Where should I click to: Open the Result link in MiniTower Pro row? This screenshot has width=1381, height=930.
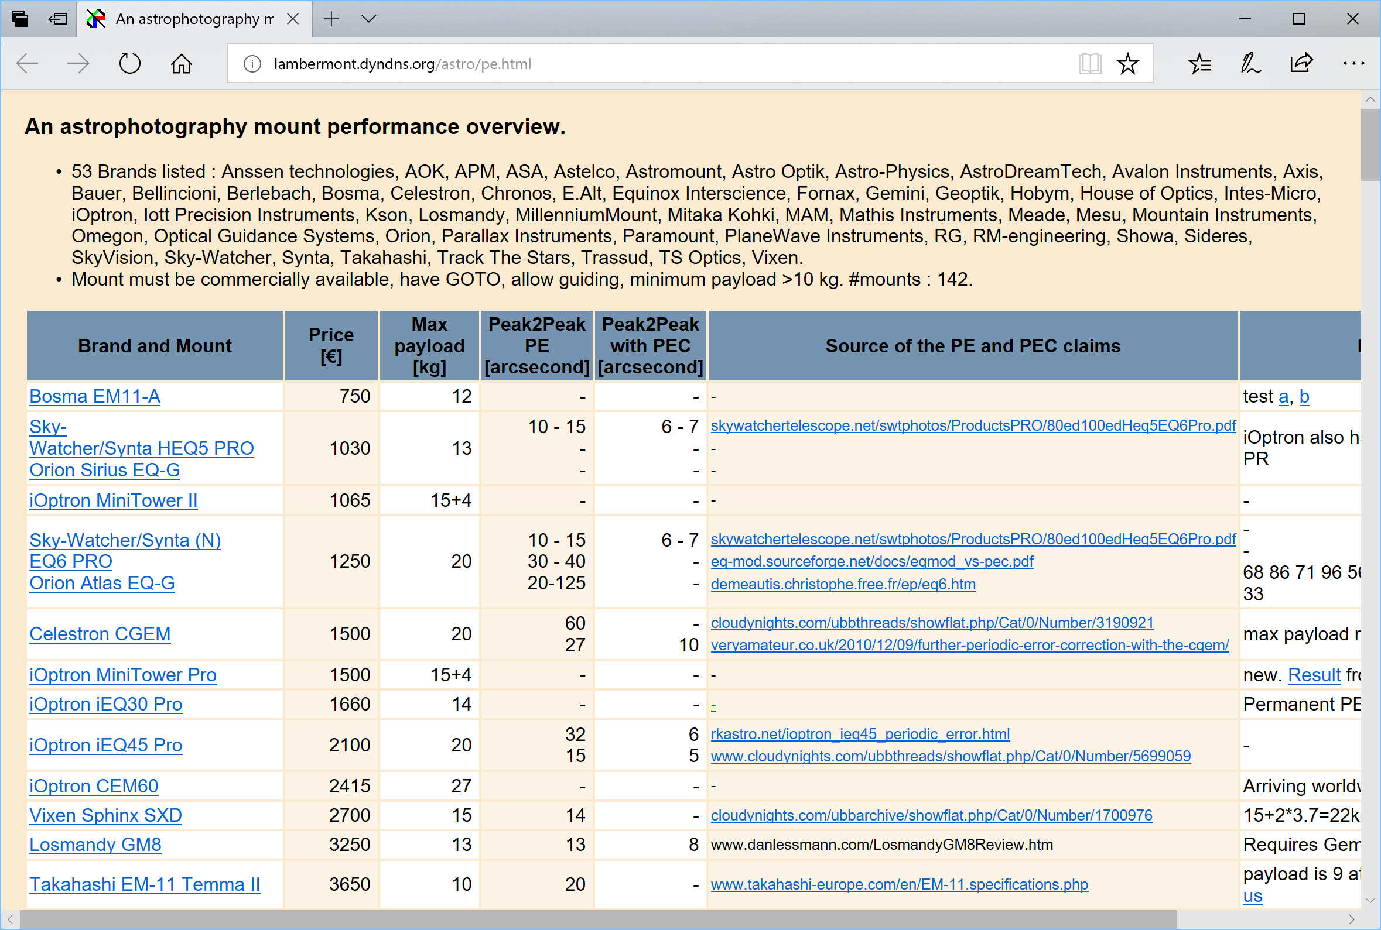click(x=1314, y=675)
